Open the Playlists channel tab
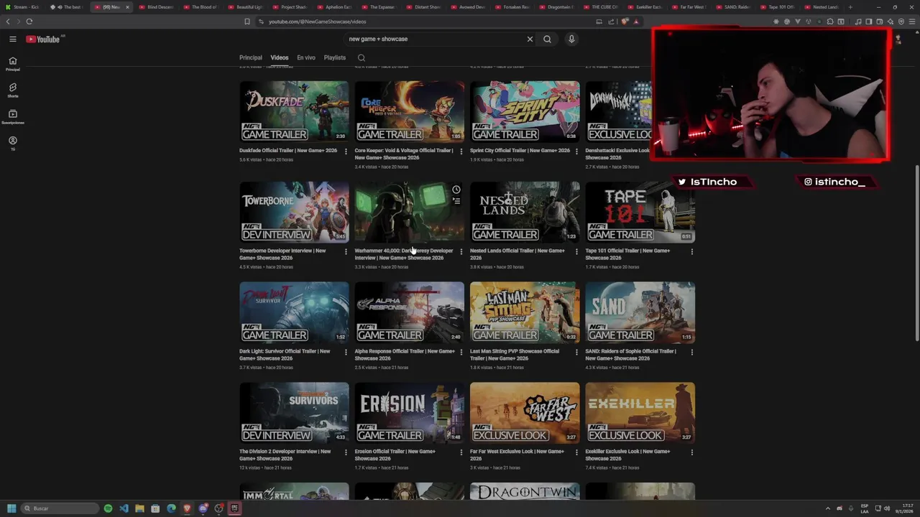 (x=335, y=57)
